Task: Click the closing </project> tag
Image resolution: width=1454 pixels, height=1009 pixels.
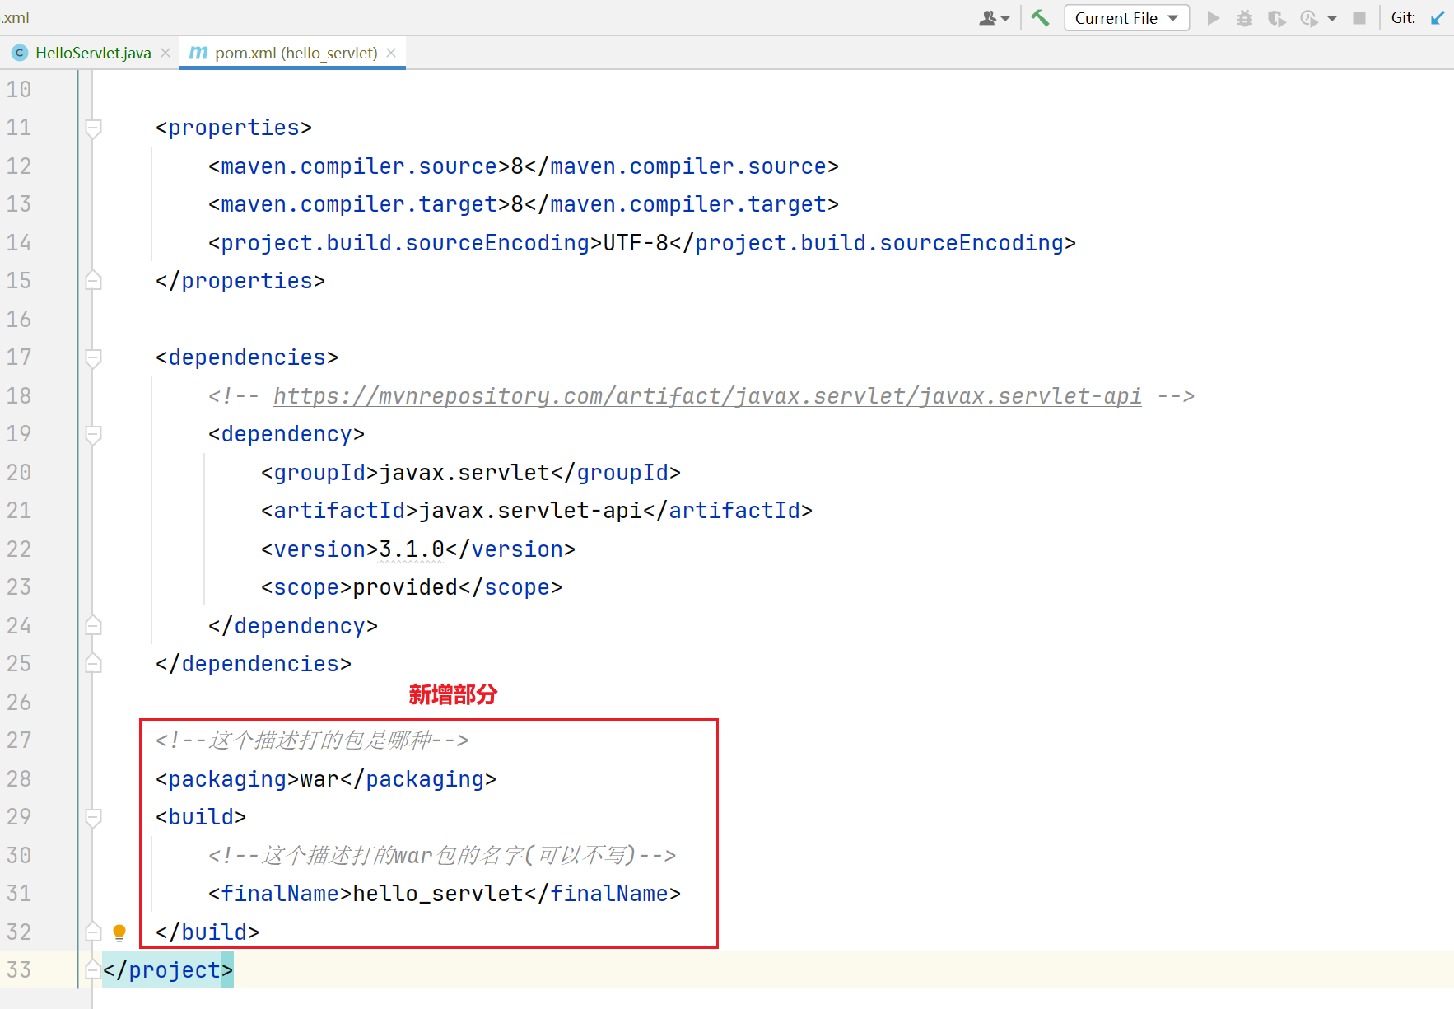Action: coord(168,970)
